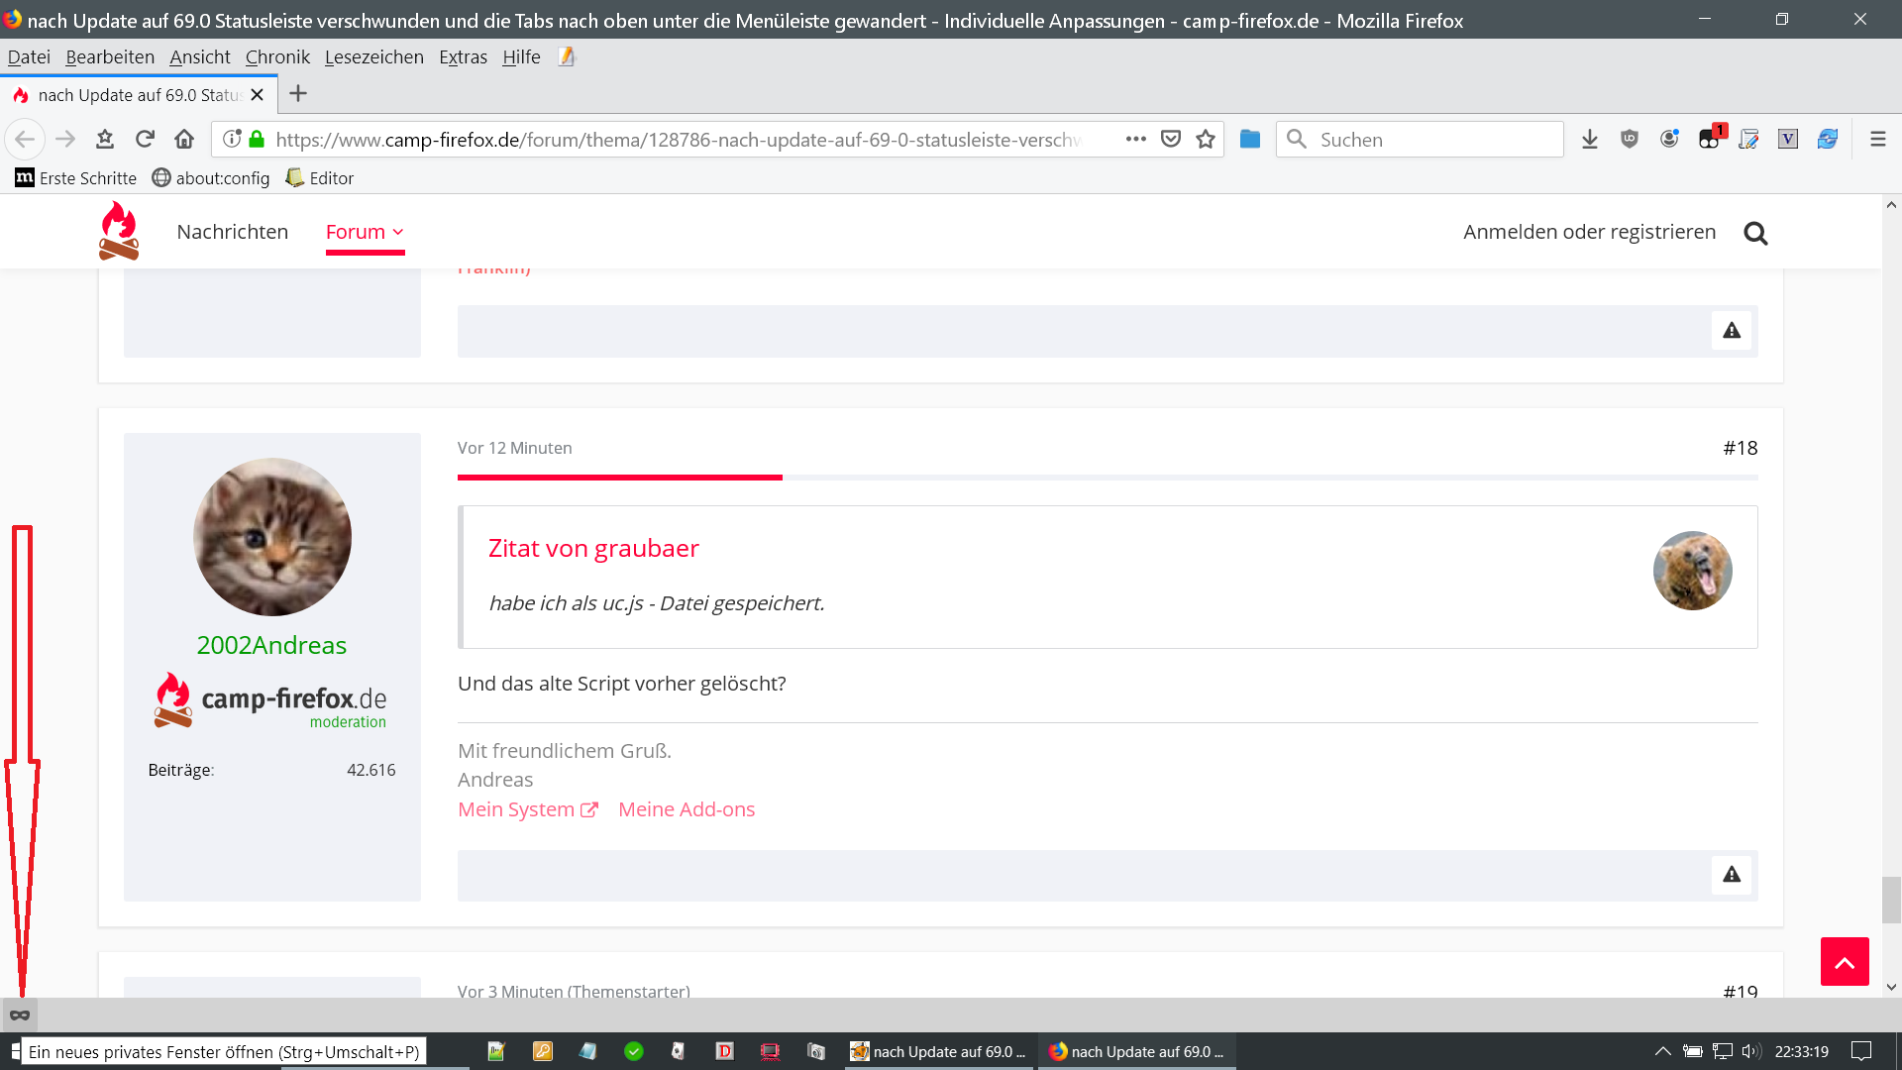The width and height of the screenshot is (1902, 1070).
Task: Open the Lesezeichen menu
Action: pos(373,57)
